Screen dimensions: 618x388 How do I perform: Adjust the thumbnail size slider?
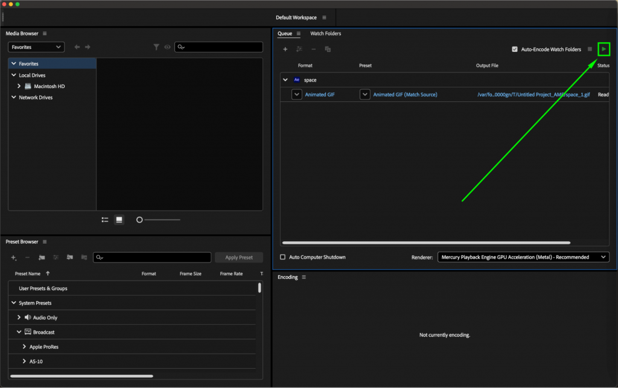[140, 220]
